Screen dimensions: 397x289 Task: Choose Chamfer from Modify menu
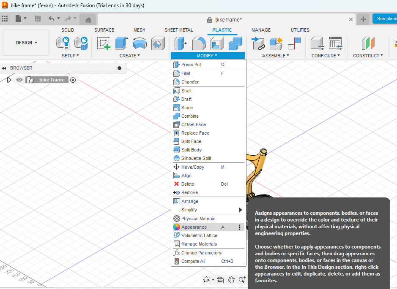click(x=208, y=82)
